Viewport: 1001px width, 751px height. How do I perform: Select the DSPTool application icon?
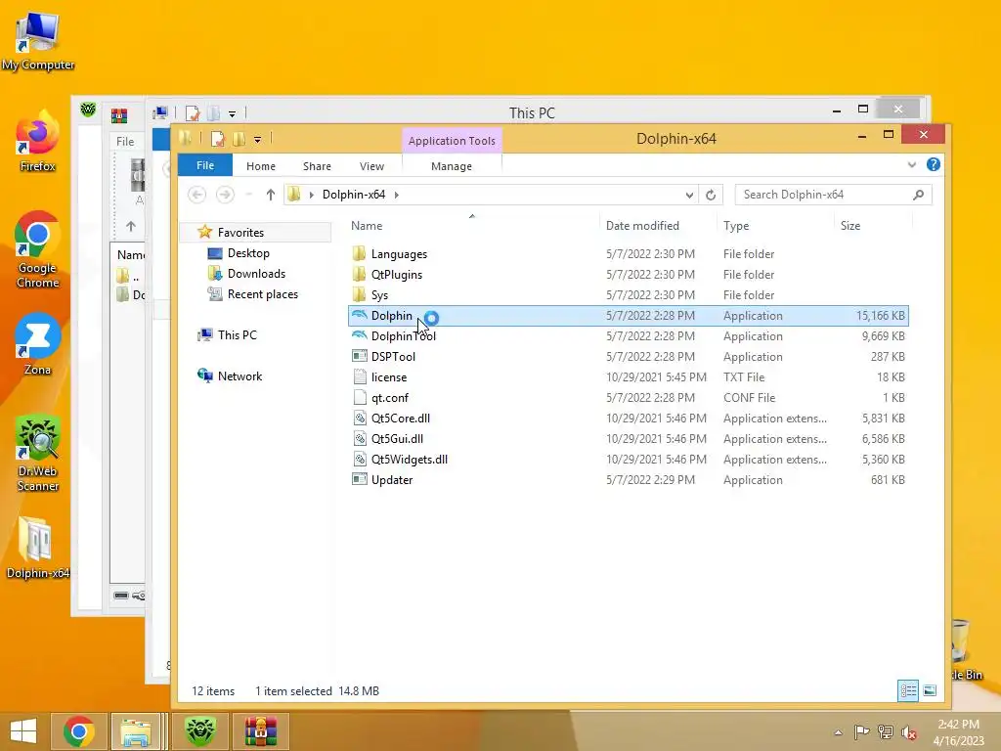pos(360,356)
